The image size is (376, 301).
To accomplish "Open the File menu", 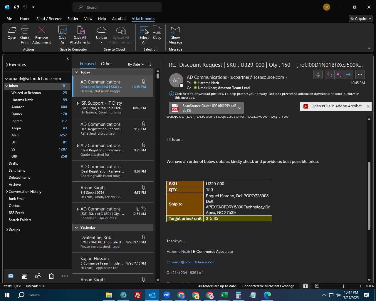I will tap(9, 19).
